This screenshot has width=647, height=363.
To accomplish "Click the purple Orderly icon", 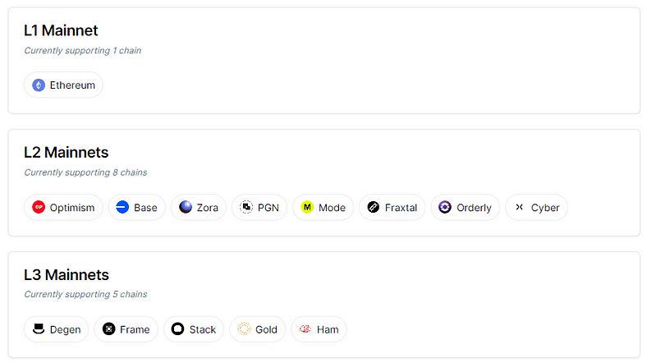I will 445,207.
